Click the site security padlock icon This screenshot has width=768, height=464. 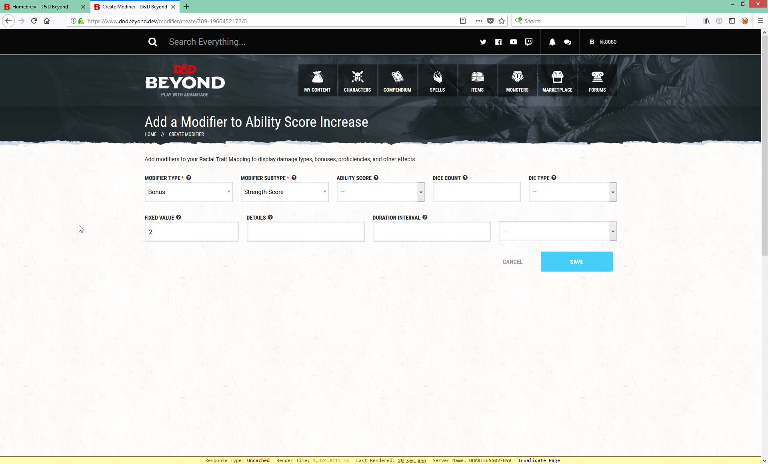[81, 21]
